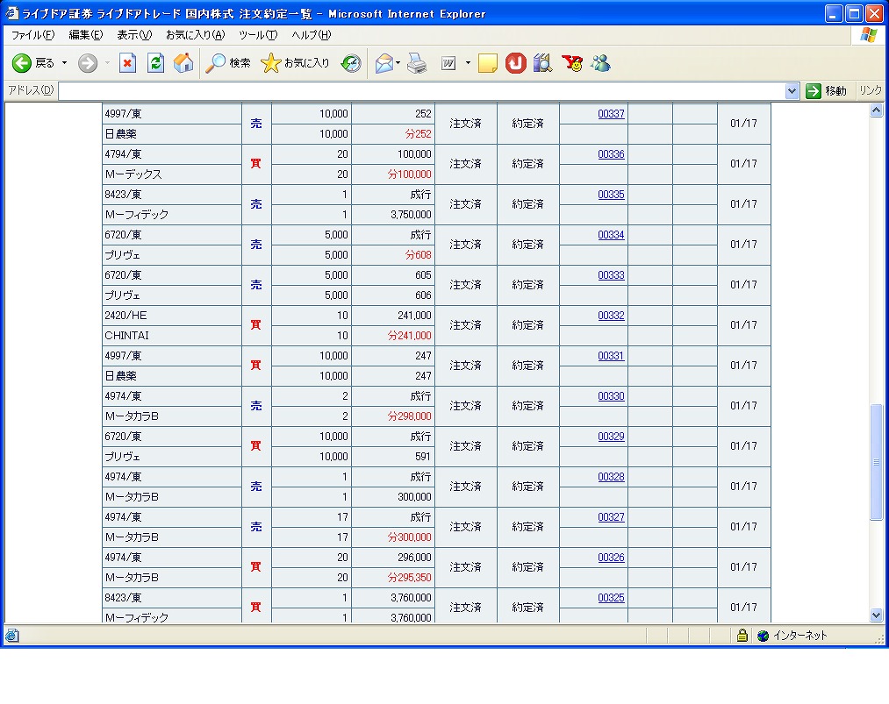Image resolution: width=889 pixels, height=704 pixels.
Task: Click the Edit with Word icon
Action: pyautogui.click(x=448, y=63)
